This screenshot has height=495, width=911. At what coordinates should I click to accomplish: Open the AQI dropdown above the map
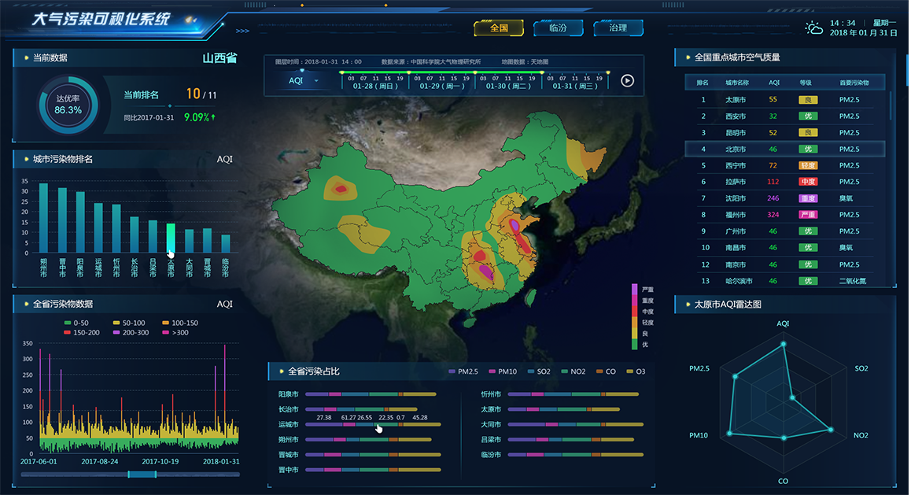303,80
